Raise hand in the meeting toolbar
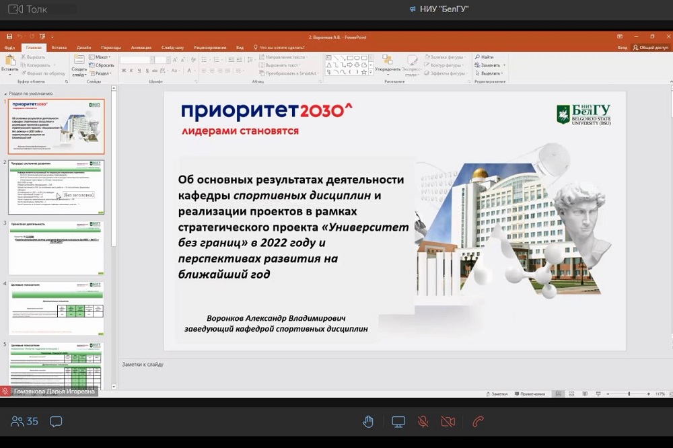This screenshot has width=673, height=448. click(368, 422)
